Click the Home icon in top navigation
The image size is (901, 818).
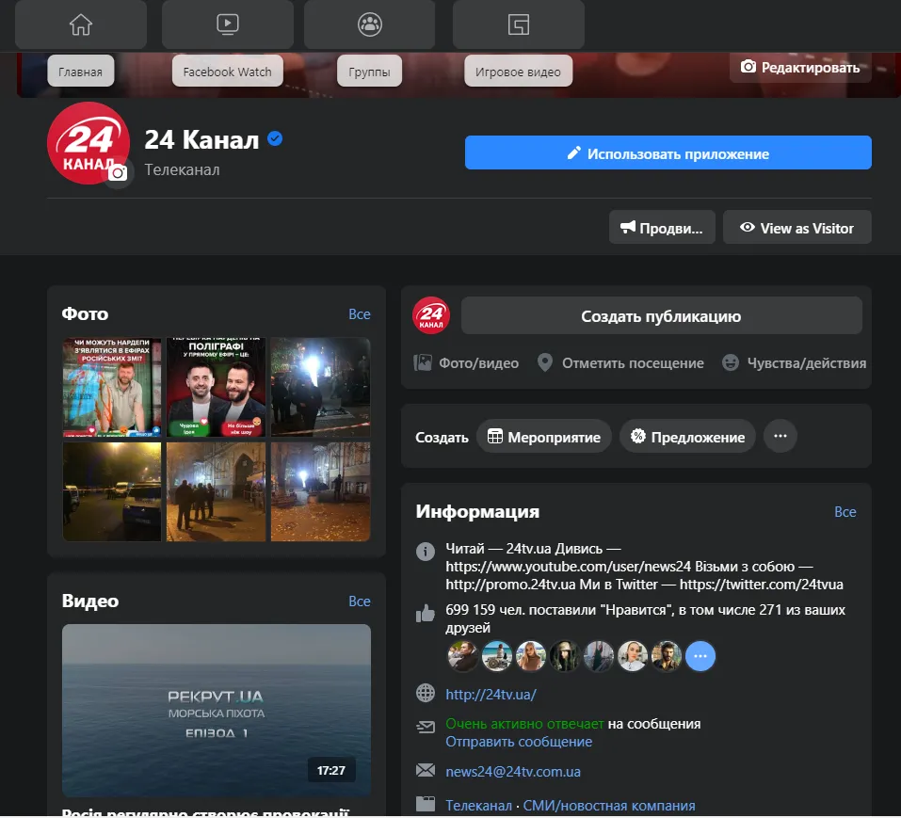tap(81, 25)
